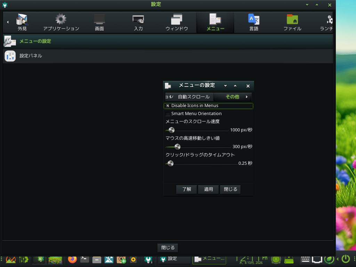Viewport: 356px width, 267px height.
Task: Launch the terminal from the taskbar
Action: click(85, 259)
